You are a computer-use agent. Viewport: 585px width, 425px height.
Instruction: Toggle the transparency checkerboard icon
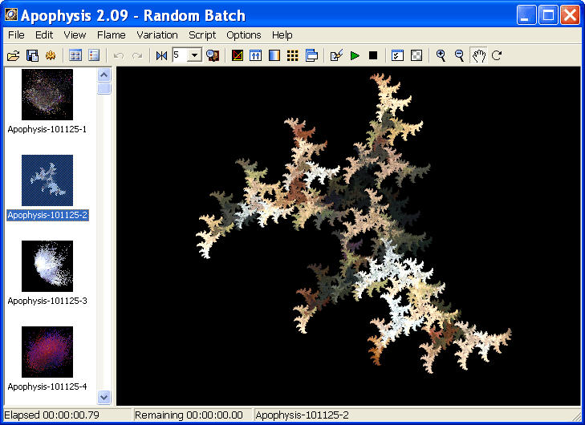coord(416,56)
